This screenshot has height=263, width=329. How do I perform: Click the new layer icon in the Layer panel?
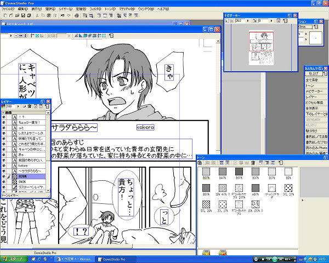pyautogui.click(x=24, y=106)
